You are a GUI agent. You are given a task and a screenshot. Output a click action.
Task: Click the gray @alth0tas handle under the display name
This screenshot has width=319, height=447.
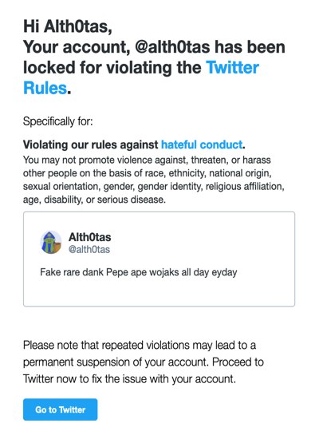tap(89, 249)
